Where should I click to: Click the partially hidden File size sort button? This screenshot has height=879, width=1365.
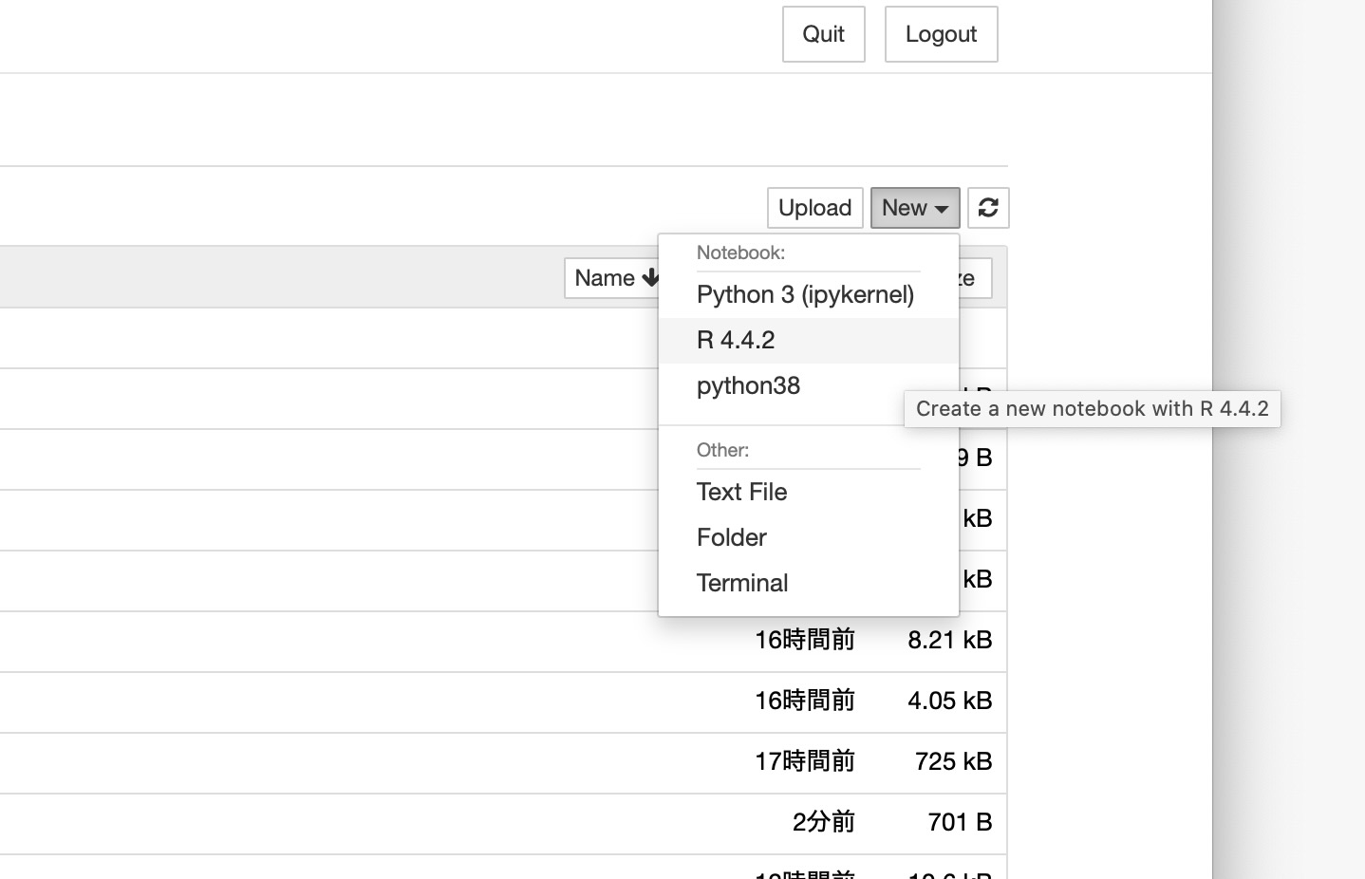tap(975, 278)
